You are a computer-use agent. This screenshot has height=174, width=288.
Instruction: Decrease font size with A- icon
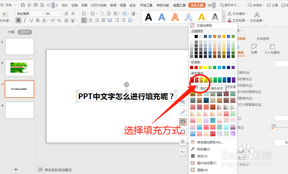tap(73, 14)
